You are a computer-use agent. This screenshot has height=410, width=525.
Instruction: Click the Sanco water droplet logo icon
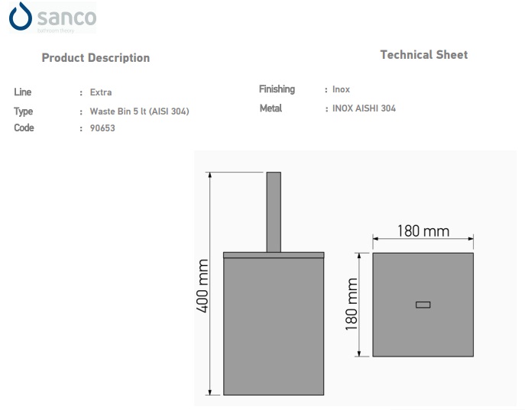pyautogui.click(x=20, y=17)
